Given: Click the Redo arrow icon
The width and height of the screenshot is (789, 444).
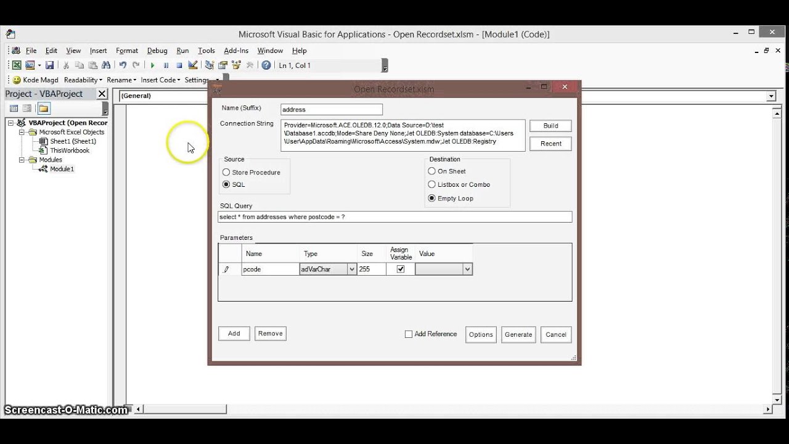Looking at the screenshot, I should [136, 65].
